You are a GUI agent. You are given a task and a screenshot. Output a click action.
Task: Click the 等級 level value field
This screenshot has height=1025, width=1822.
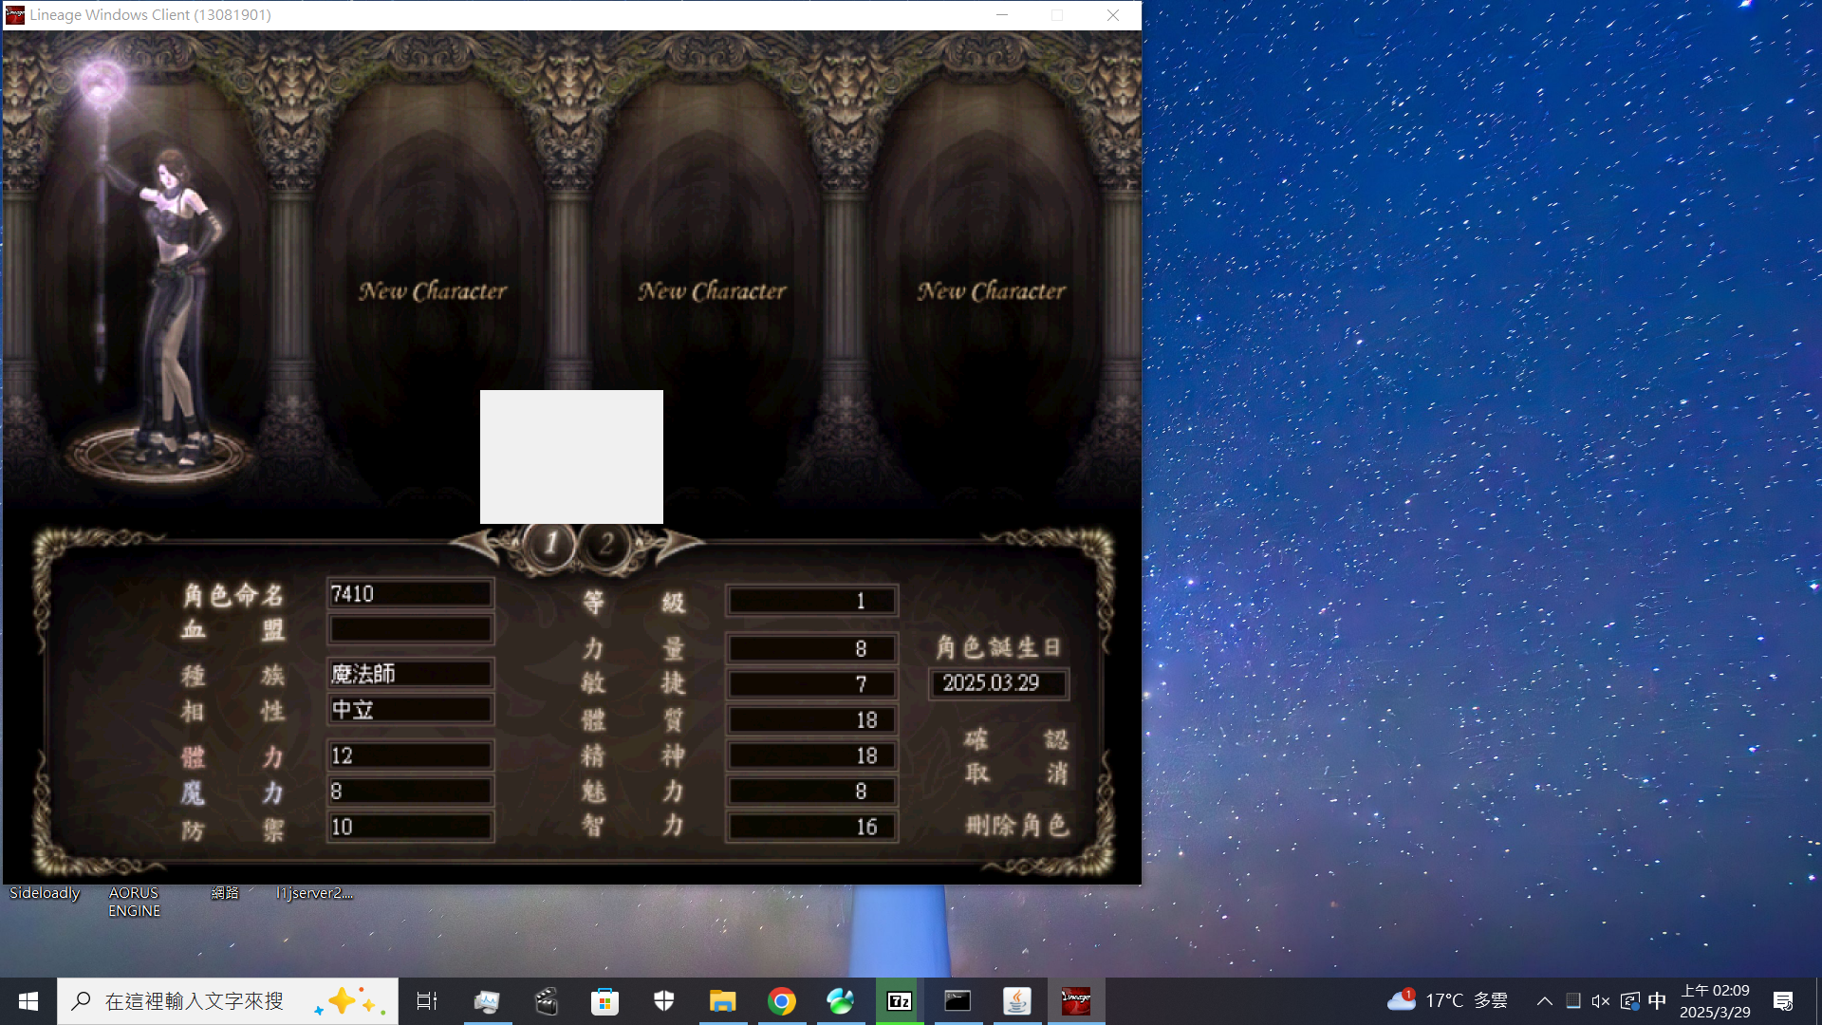811,601
